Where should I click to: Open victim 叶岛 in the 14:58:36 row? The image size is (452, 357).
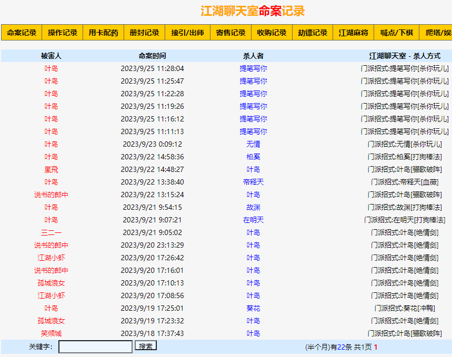(51, 157)
